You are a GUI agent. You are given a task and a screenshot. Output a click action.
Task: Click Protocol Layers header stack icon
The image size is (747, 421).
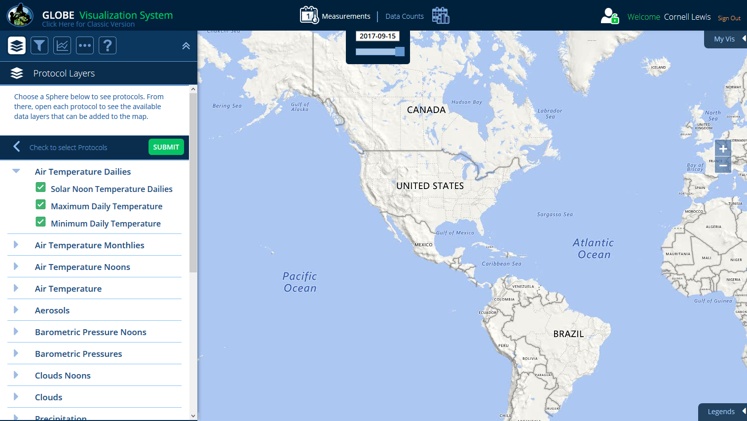pyautogui.click(x=17, y=73)
